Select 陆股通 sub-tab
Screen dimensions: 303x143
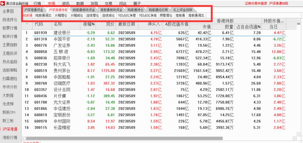(x=28, y=15)
